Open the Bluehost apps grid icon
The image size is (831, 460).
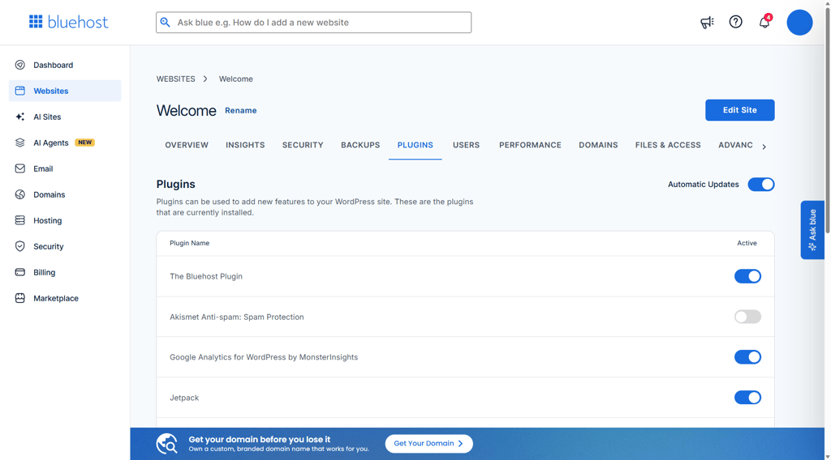(36, 22)
